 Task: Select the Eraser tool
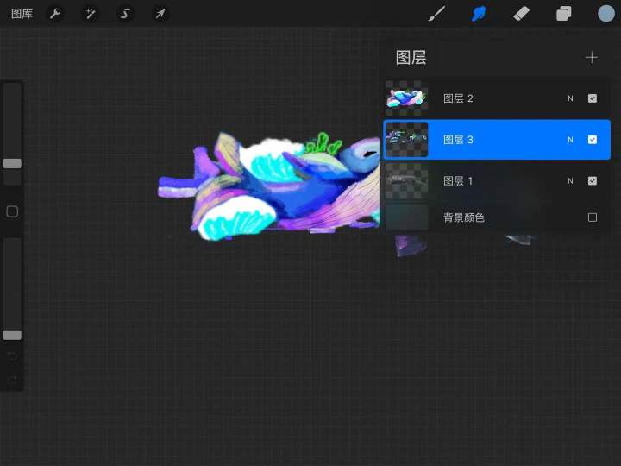coord(521,14)
